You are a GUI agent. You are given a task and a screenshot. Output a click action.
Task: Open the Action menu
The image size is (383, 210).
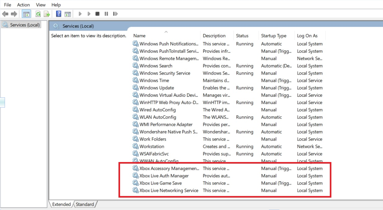click(x=23, y=5)
